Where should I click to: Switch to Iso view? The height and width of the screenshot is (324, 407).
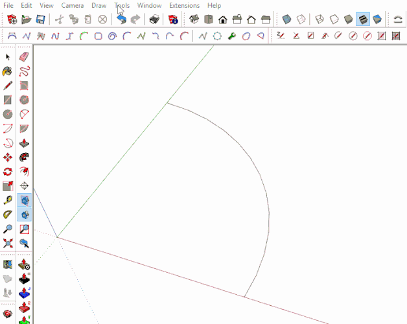click(194, 19)
